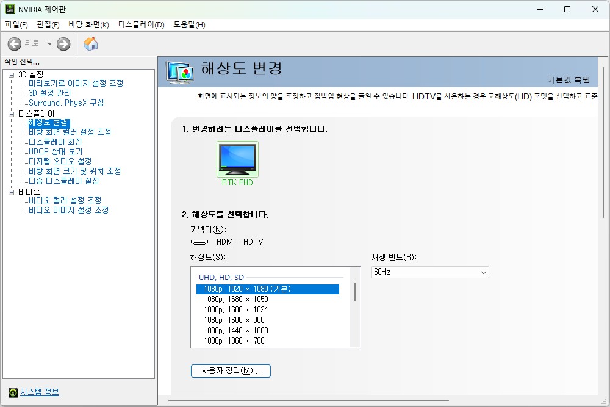The height and width of the screenshot is (407, 610).
Task: Open the 디스플레이(D) menu
Action: click(x=142, y=25)
